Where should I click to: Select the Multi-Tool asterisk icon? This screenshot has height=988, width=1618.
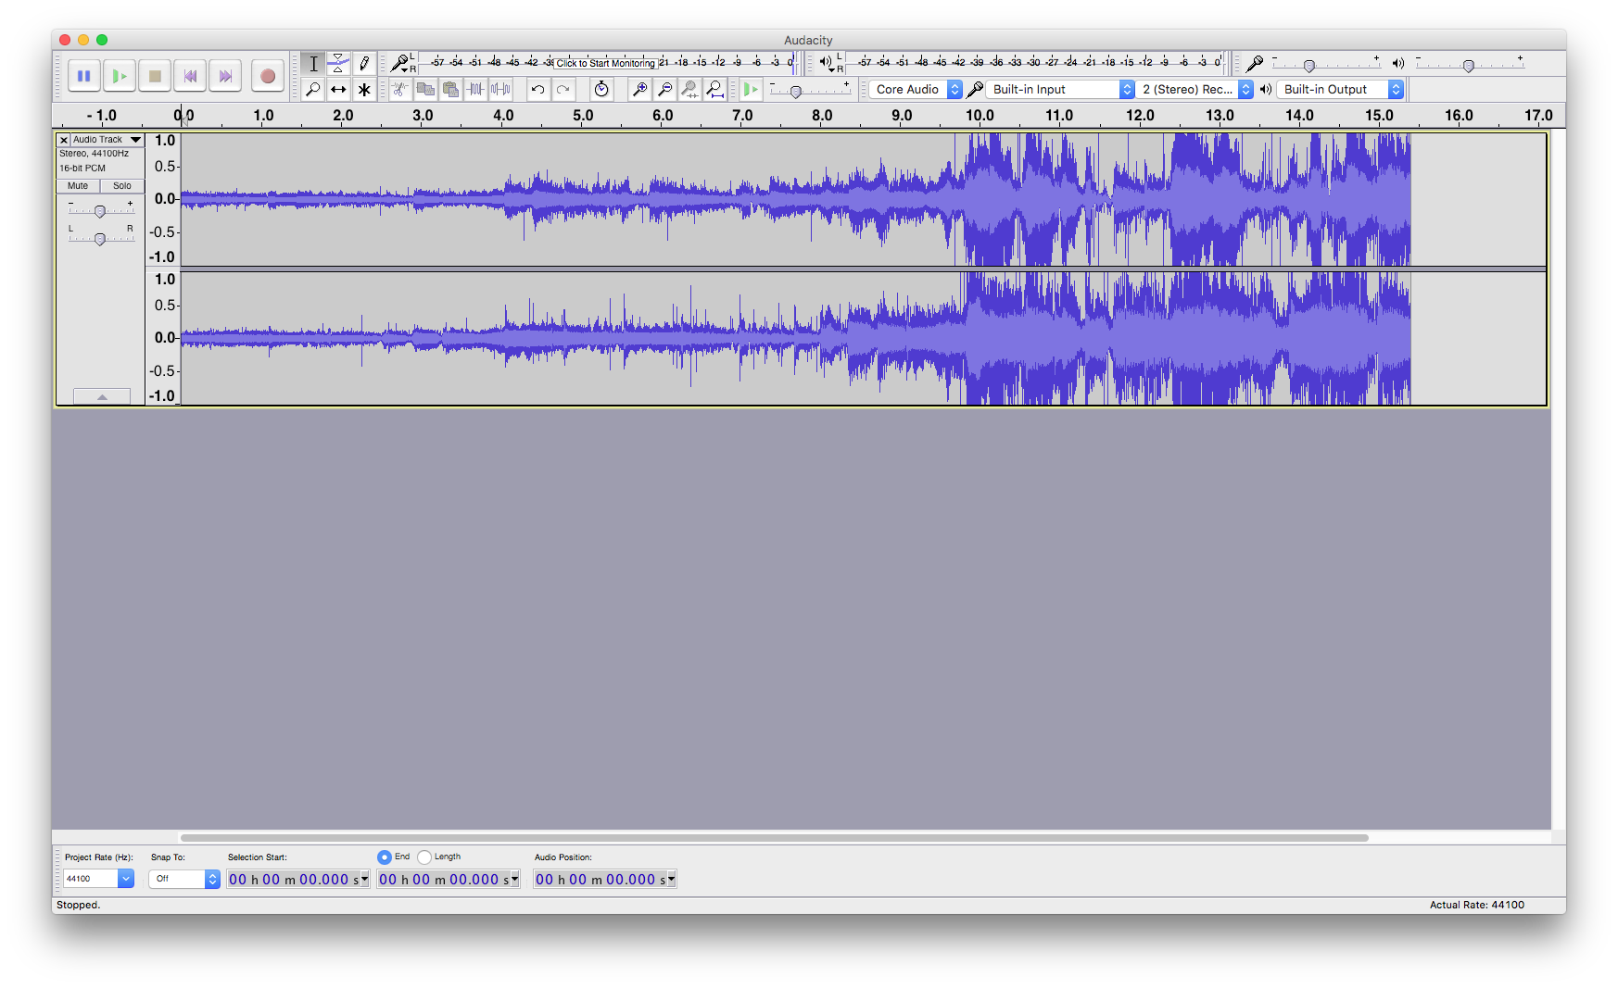(x=364, y=89)
